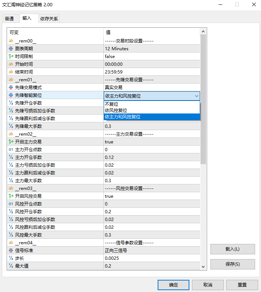Click the enum icon beside 图表周期
The height and width of the screenshot is (292, 261).
[x=11, y=49]
